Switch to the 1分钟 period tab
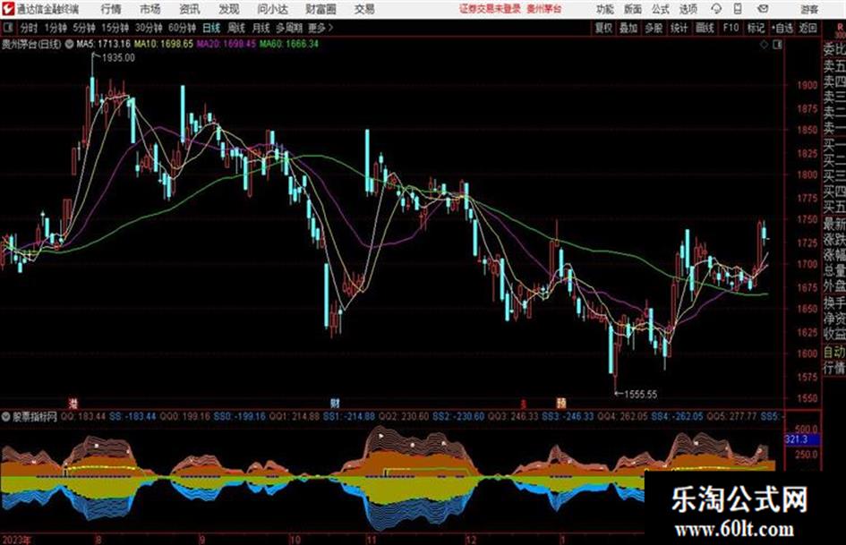Image resolution: width=846 pixels, height=545 pixels. point(55,28)
